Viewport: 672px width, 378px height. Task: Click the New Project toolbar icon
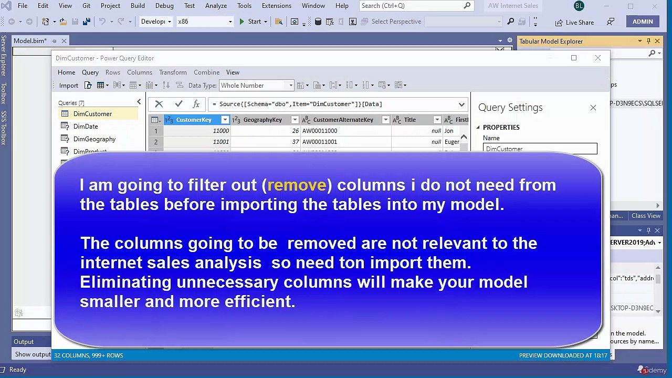pyautogui.click(x=46, y=22)
